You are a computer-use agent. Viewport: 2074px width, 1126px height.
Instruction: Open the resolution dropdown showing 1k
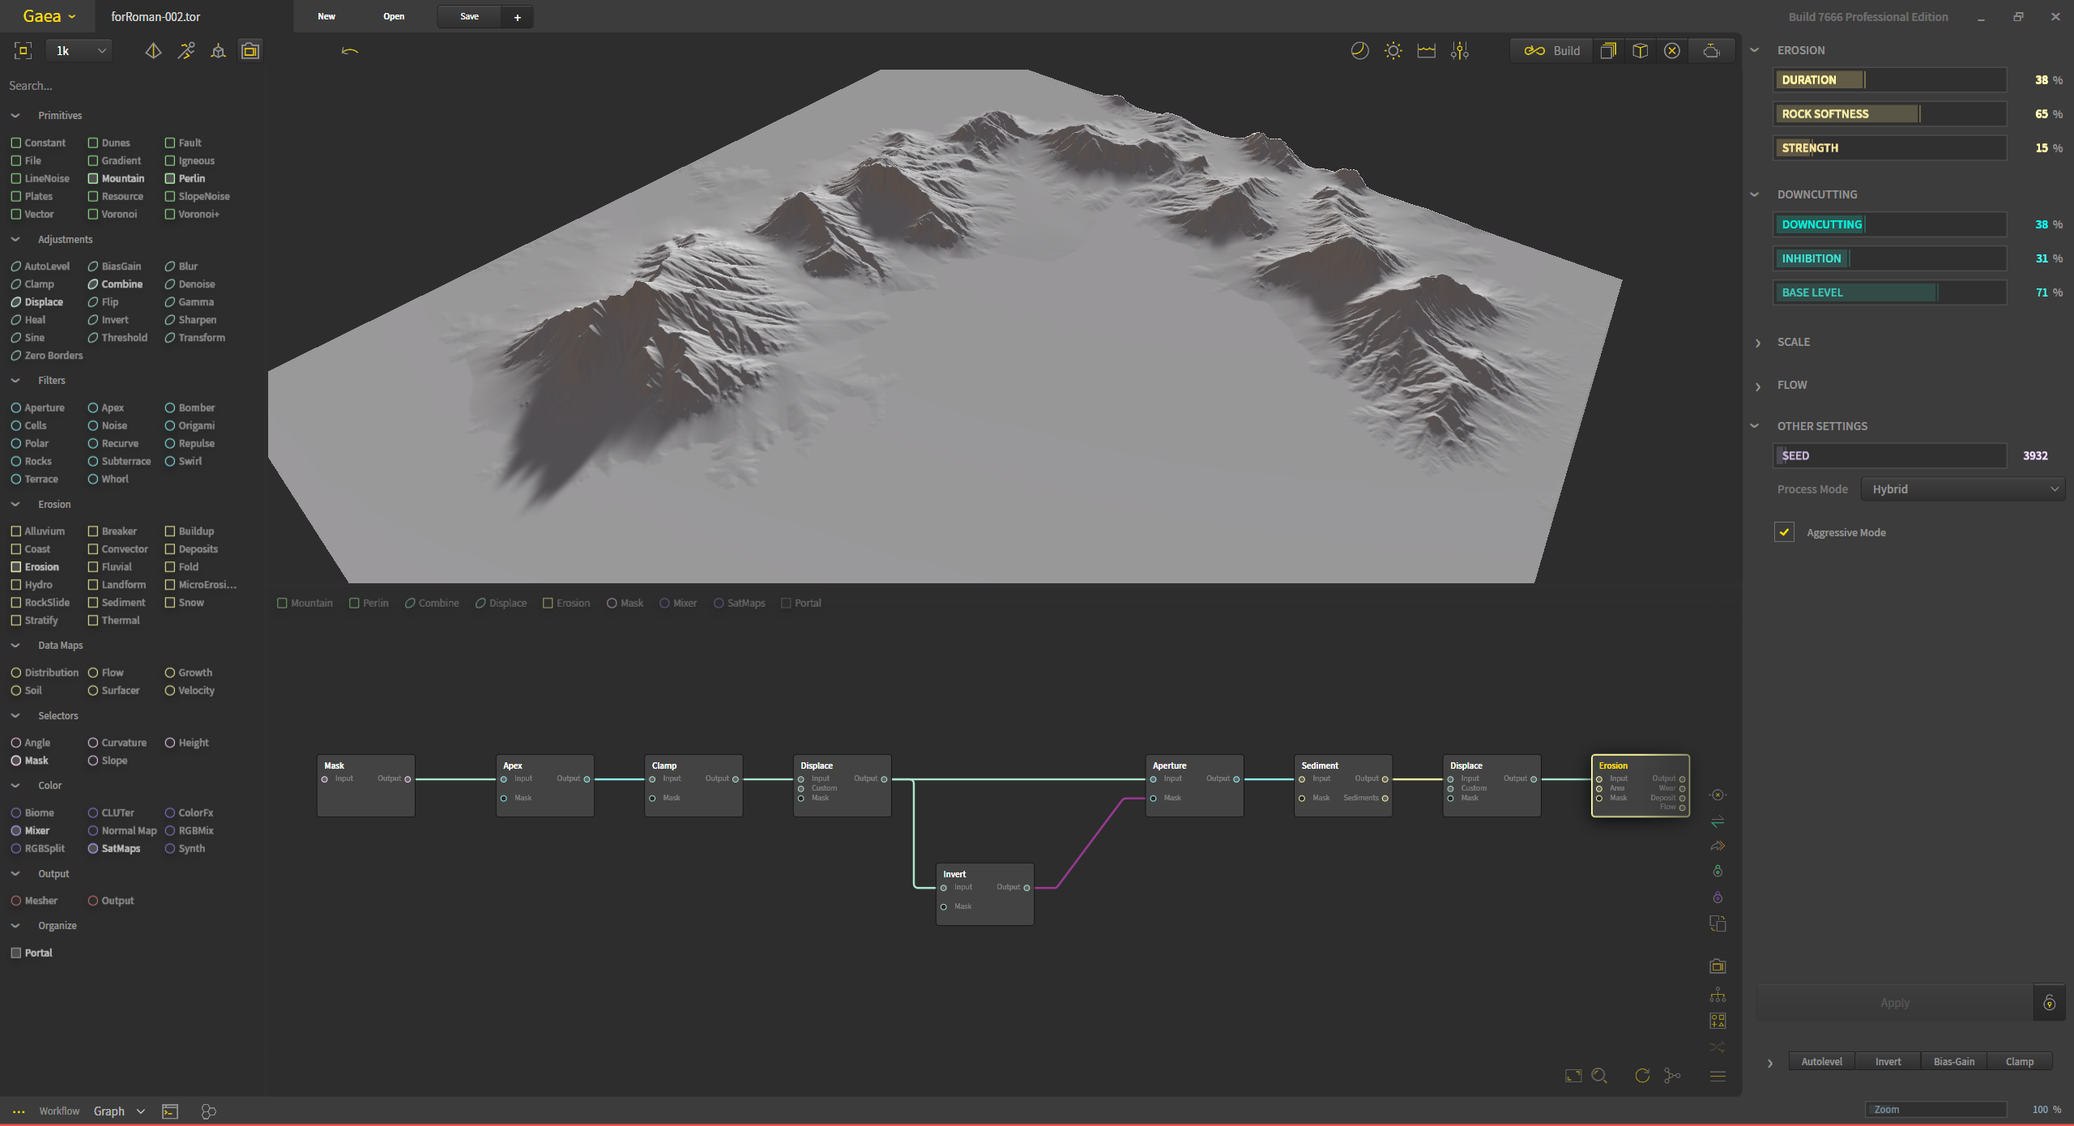point(79,50)
